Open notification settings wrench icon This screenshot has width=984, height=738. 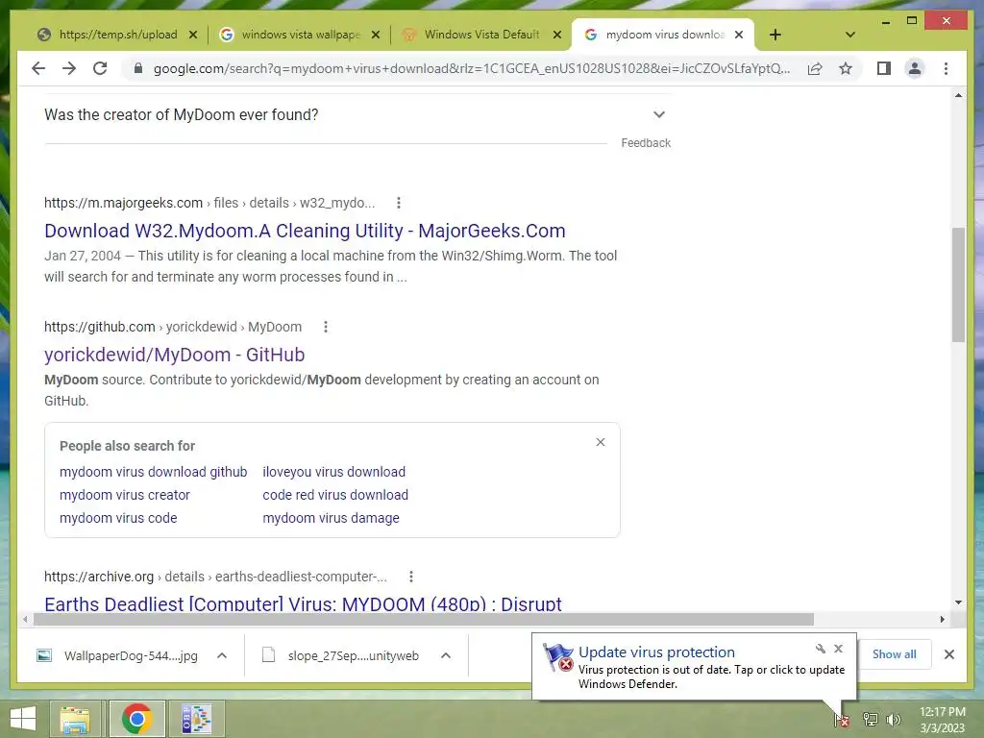(821, 649)
